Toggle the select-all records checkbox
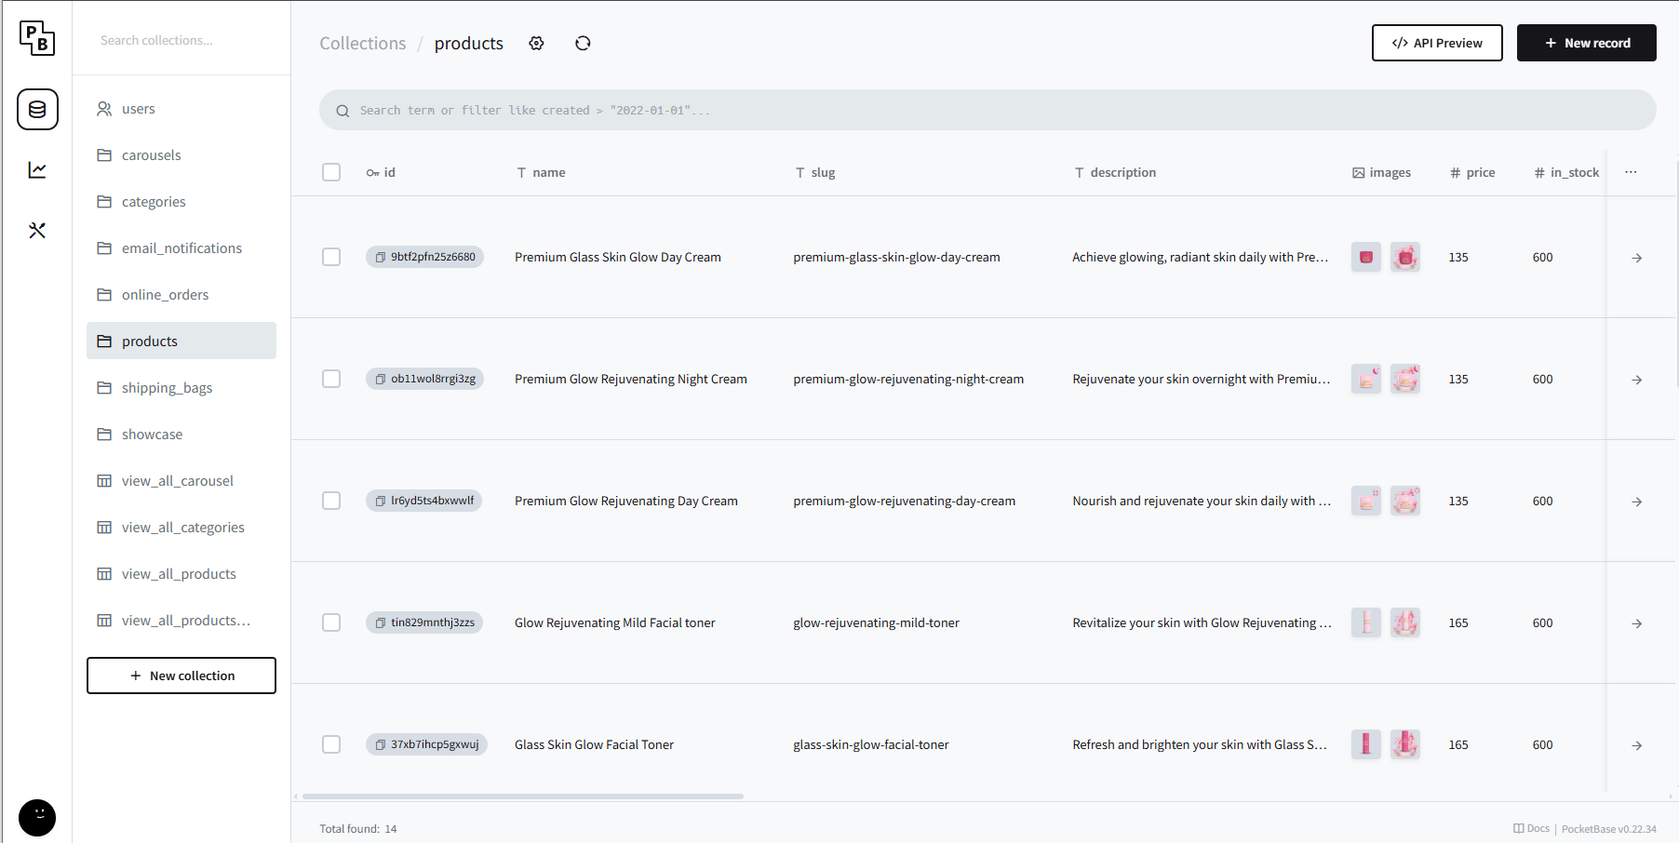 coord(331,172)
